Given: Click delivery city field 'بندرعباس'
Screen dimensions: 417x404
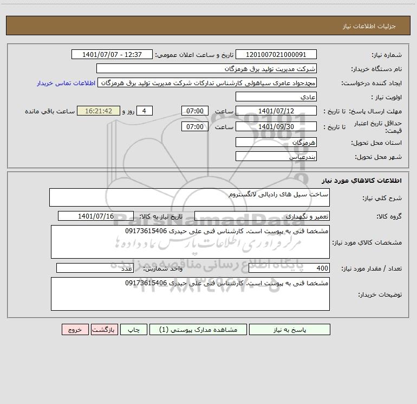Looking at the screenshot, I should [x=276, y=156].
